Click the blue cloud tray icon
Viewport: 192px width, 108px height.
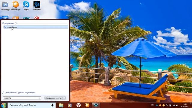tap(157, 105)
